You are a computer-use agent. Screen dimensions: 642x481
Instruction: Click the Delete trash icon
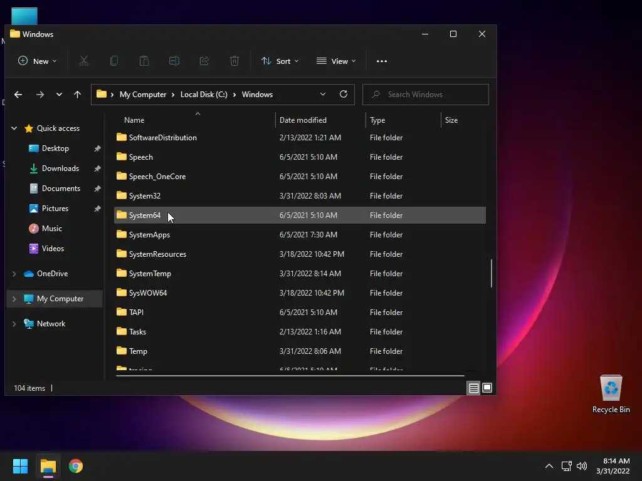coord(234,61)
